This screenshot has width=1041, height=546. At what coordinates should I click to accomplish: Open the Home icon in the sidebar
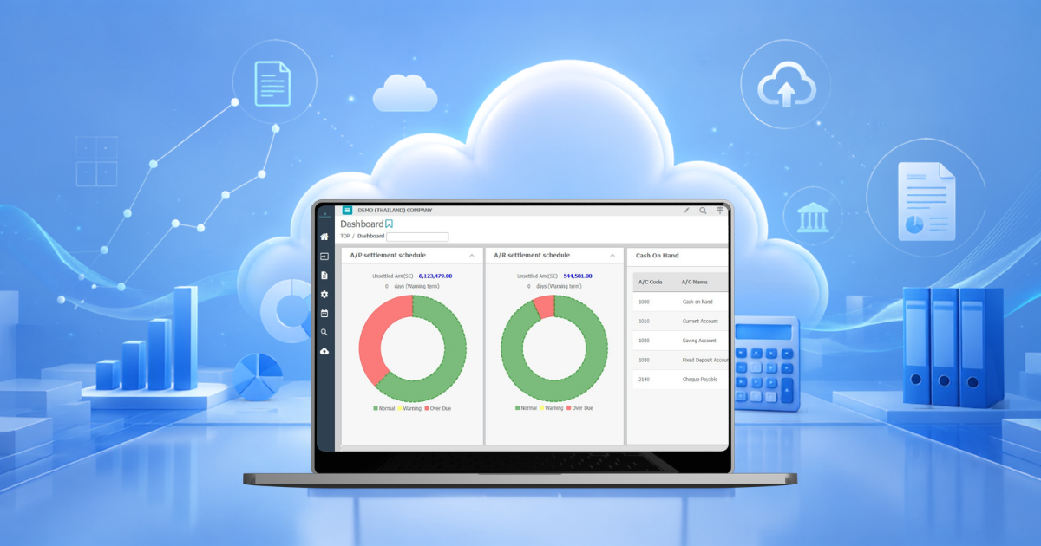pyautogui.click(x=324, y=237)
